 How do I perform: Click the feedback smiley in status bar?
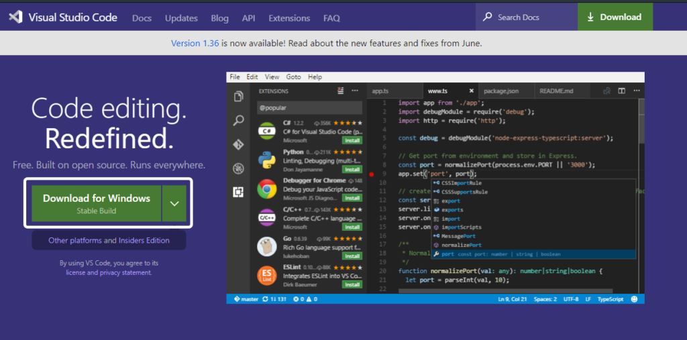point(634,299)
